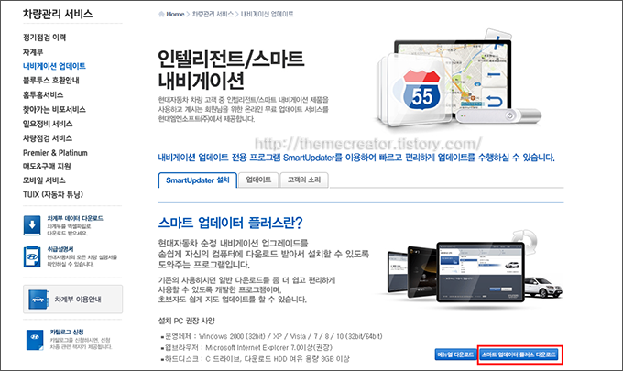This screenshot has height=371, width=623.
Task: Click the 차량관리 서비스 sidebar heading
Action: pyautogui.click(x=58, y=14)
